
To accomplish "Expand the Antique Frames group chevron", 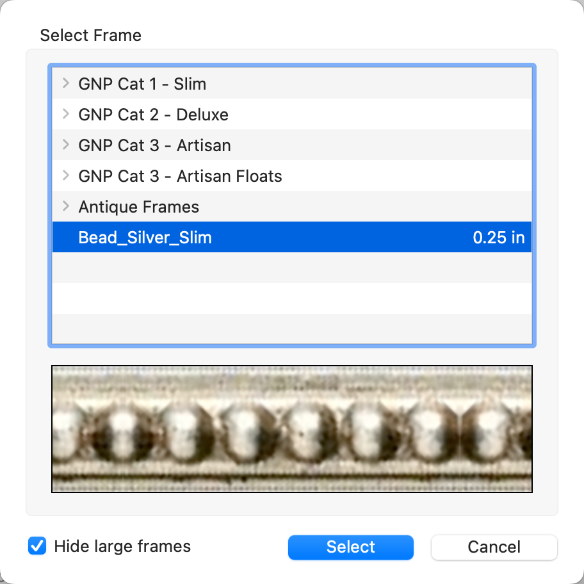I will pos(65,206).
